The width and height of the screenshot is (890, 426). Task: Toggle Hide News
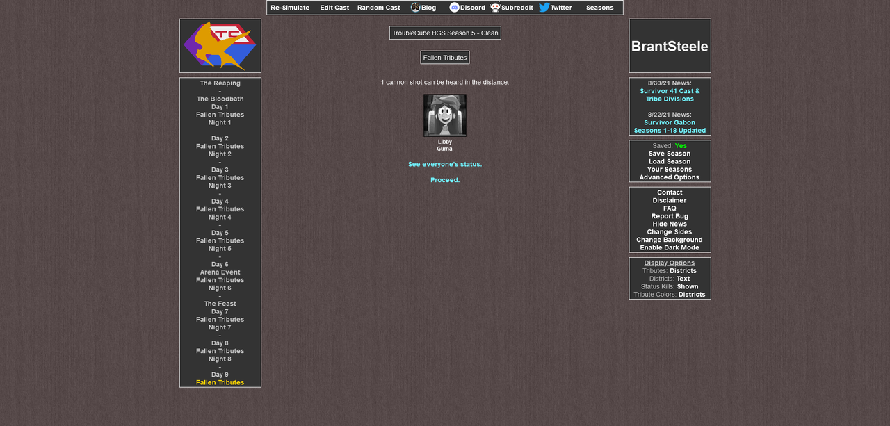[x=670, y=224]
